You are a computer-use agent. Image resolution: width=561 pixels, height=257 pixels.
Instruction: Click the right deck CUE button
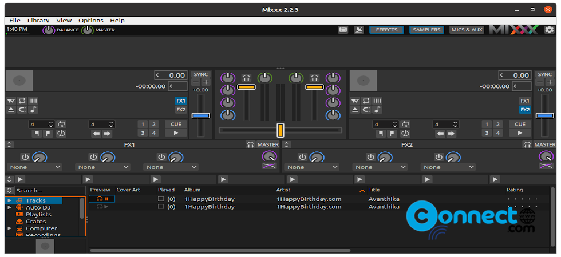click(x=520, y=125)
